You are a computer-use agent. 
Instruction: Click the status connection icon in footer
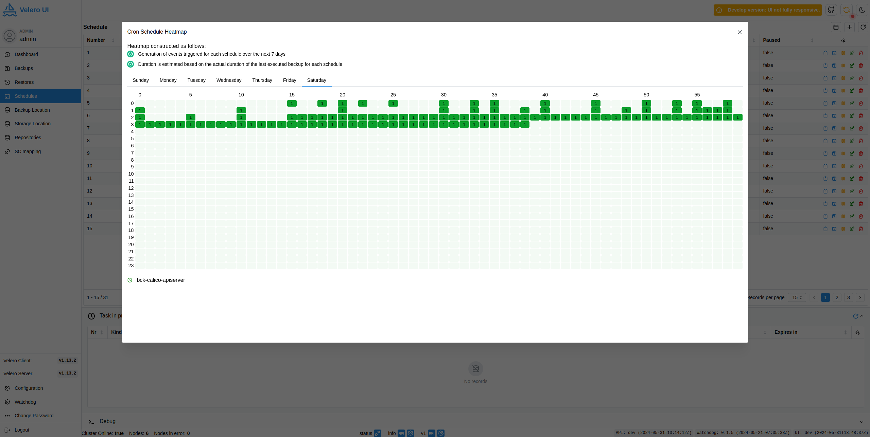click(378, 433)
